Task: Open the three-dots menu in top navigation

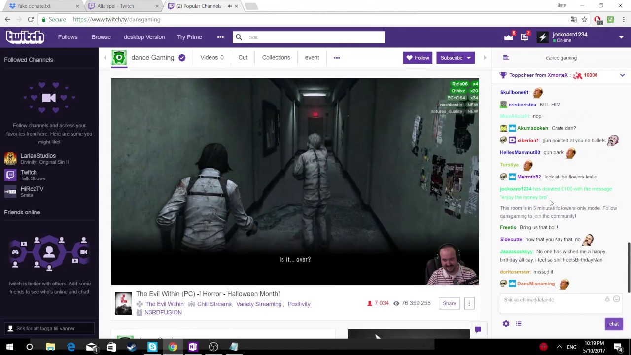Action: pyautogui.click(x=220, y=37)
